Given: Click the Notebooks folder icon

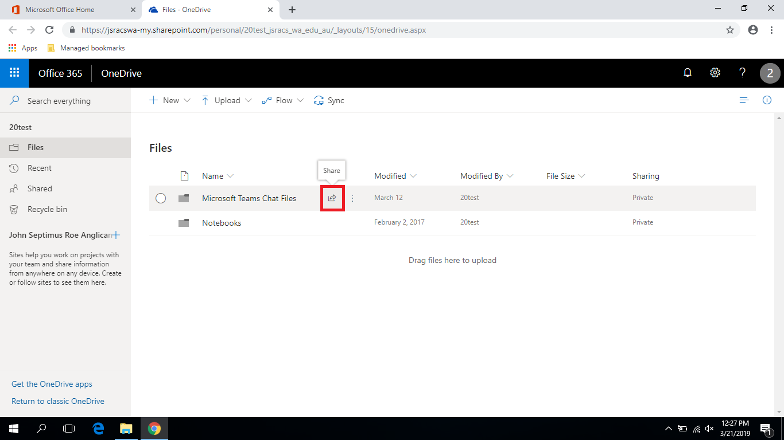Looking at the screenshot, I should tap(184, 223).
